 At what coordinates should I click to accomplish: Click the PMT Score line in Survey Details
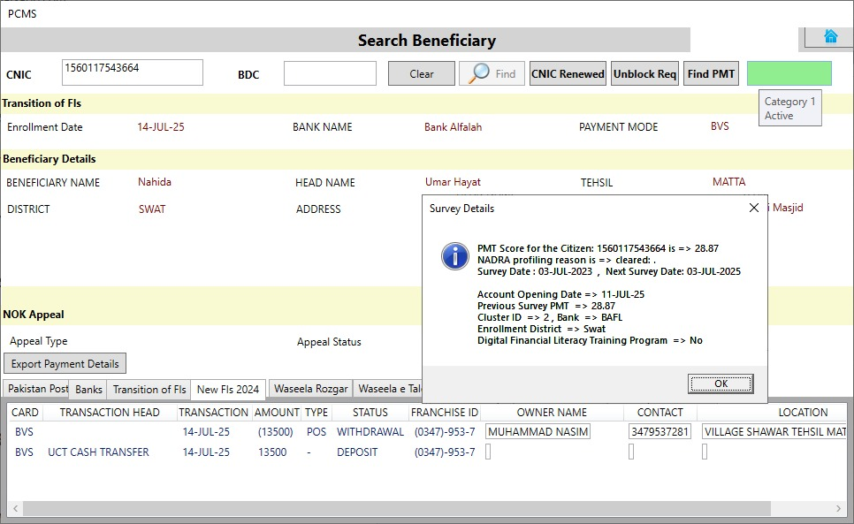598,248
